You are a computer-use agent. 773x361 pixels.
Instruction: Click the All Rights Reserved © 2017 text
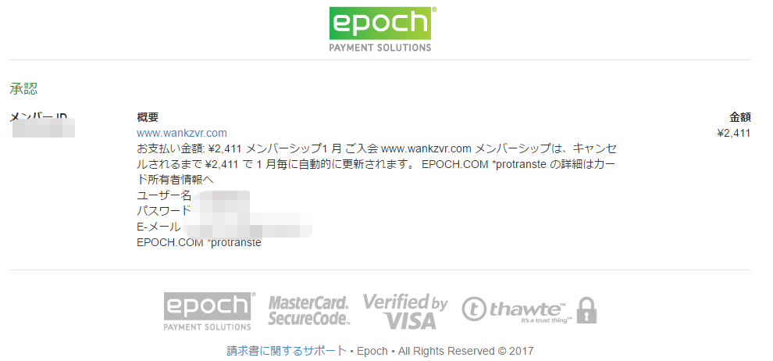click(466, 351)
